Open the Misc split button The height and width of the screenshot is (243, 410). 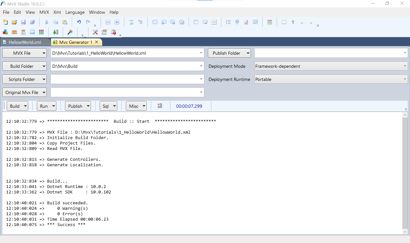(136, 106)
